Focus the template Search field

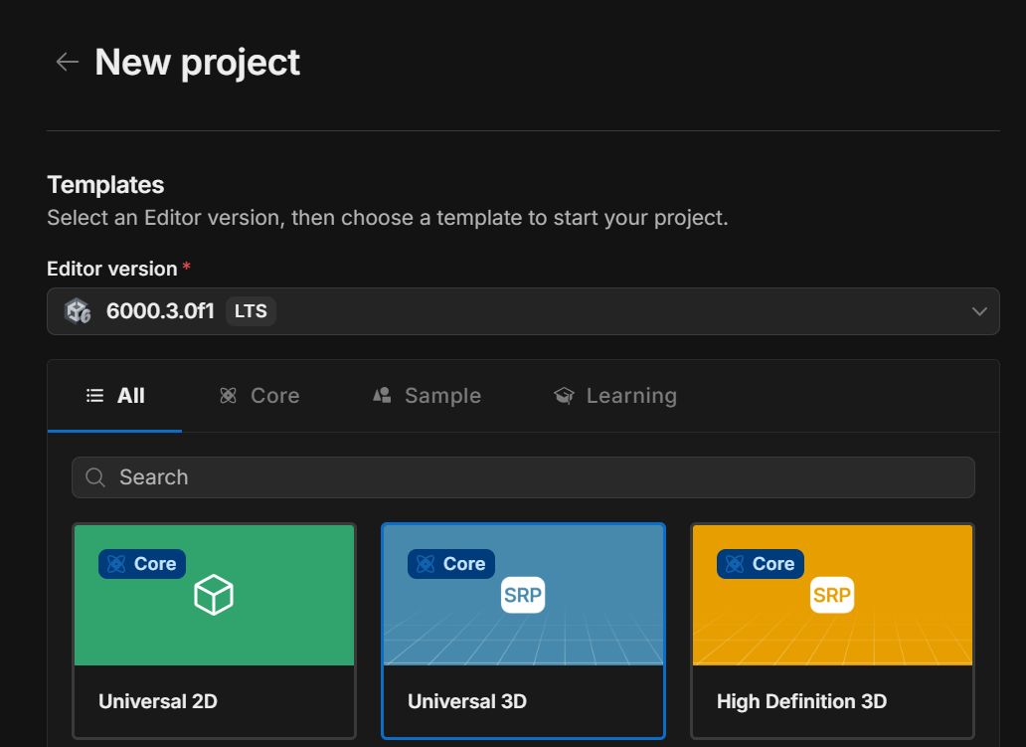tap(537, 477)
